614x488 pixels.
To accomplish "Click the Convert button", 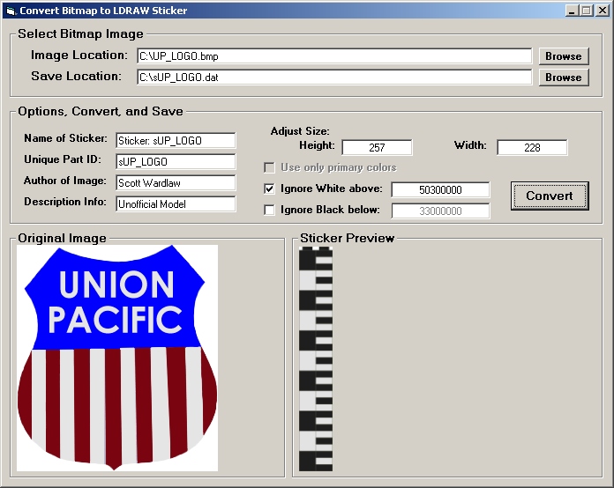I will pyautogui.click(x=550, y=196).
